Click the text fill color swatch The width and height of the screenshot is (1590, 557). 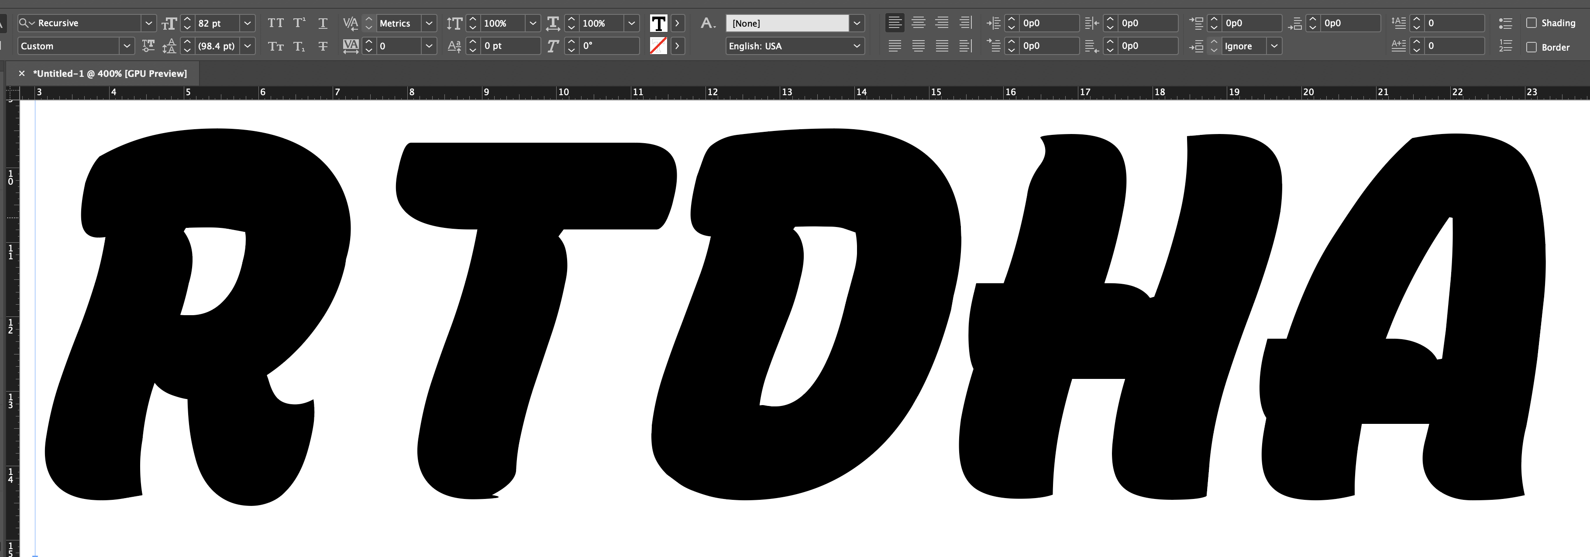658,24
